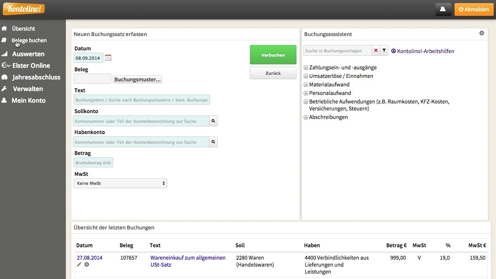Open the calendar date picker icon
The width and height of the screenshot is (496, 279).
click(108, 58)
